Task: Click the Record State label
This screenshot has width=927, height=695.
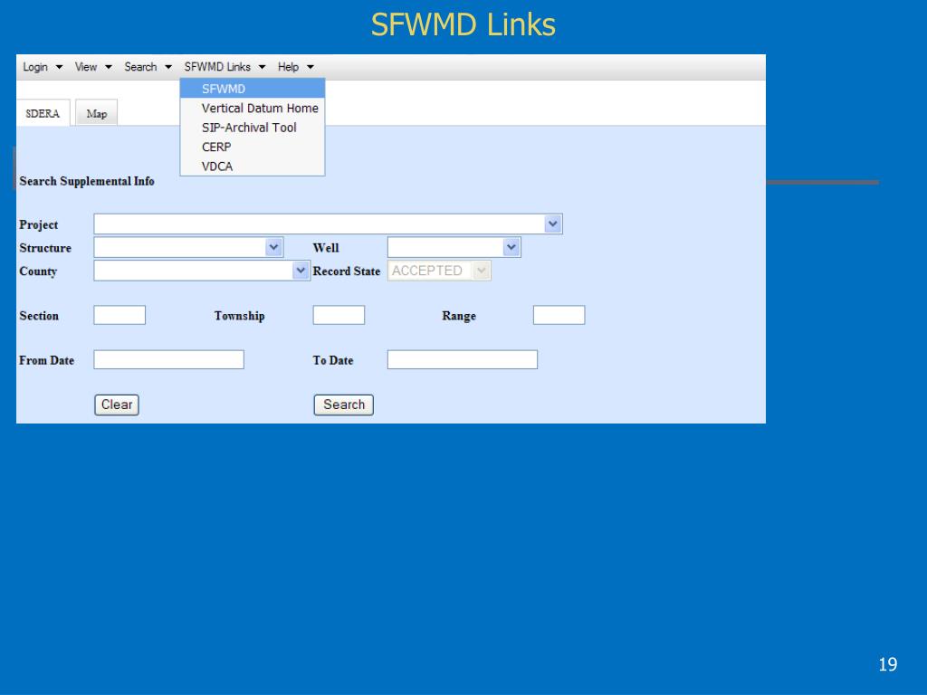Action: 347,271
